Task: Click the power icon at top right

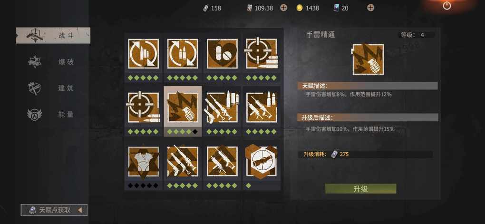Action: tap(446, 6)
